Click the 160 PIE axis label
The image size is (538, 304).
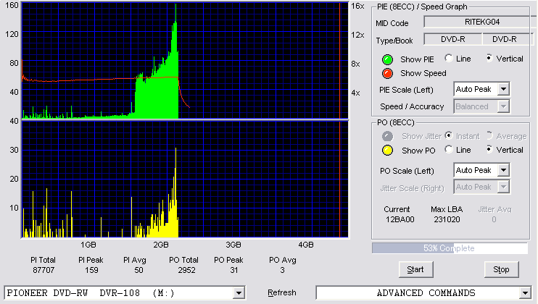[x=12, y=5]
